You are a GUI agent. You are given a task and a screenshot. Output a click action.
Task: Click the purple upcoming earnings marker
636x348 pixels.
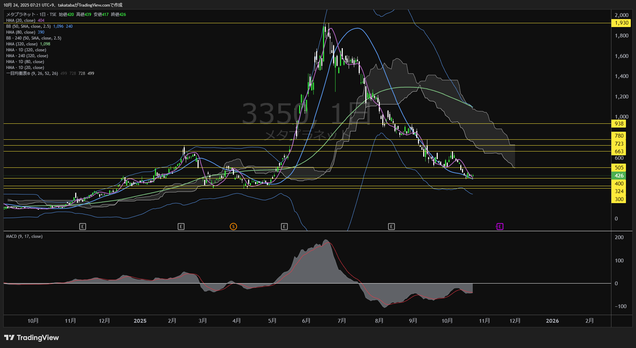pyautogui.click(x=499, y=227)
